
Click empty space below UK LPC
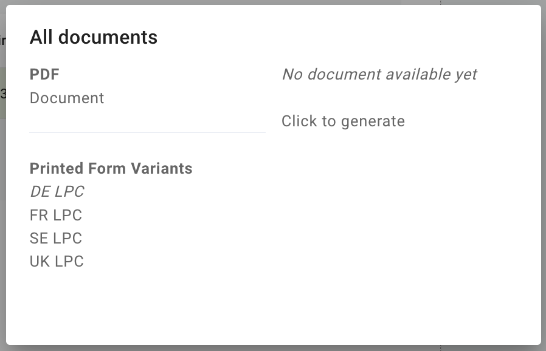click(x=122, y=304)
